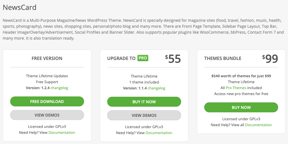Viewport: 288px width, 144px height.
Task: Open Documentation link in Free Version card
Action: [62, 132]
